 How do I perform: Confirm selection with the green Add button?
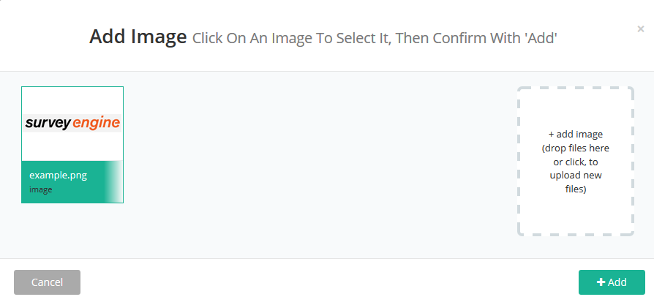[612, 282]
